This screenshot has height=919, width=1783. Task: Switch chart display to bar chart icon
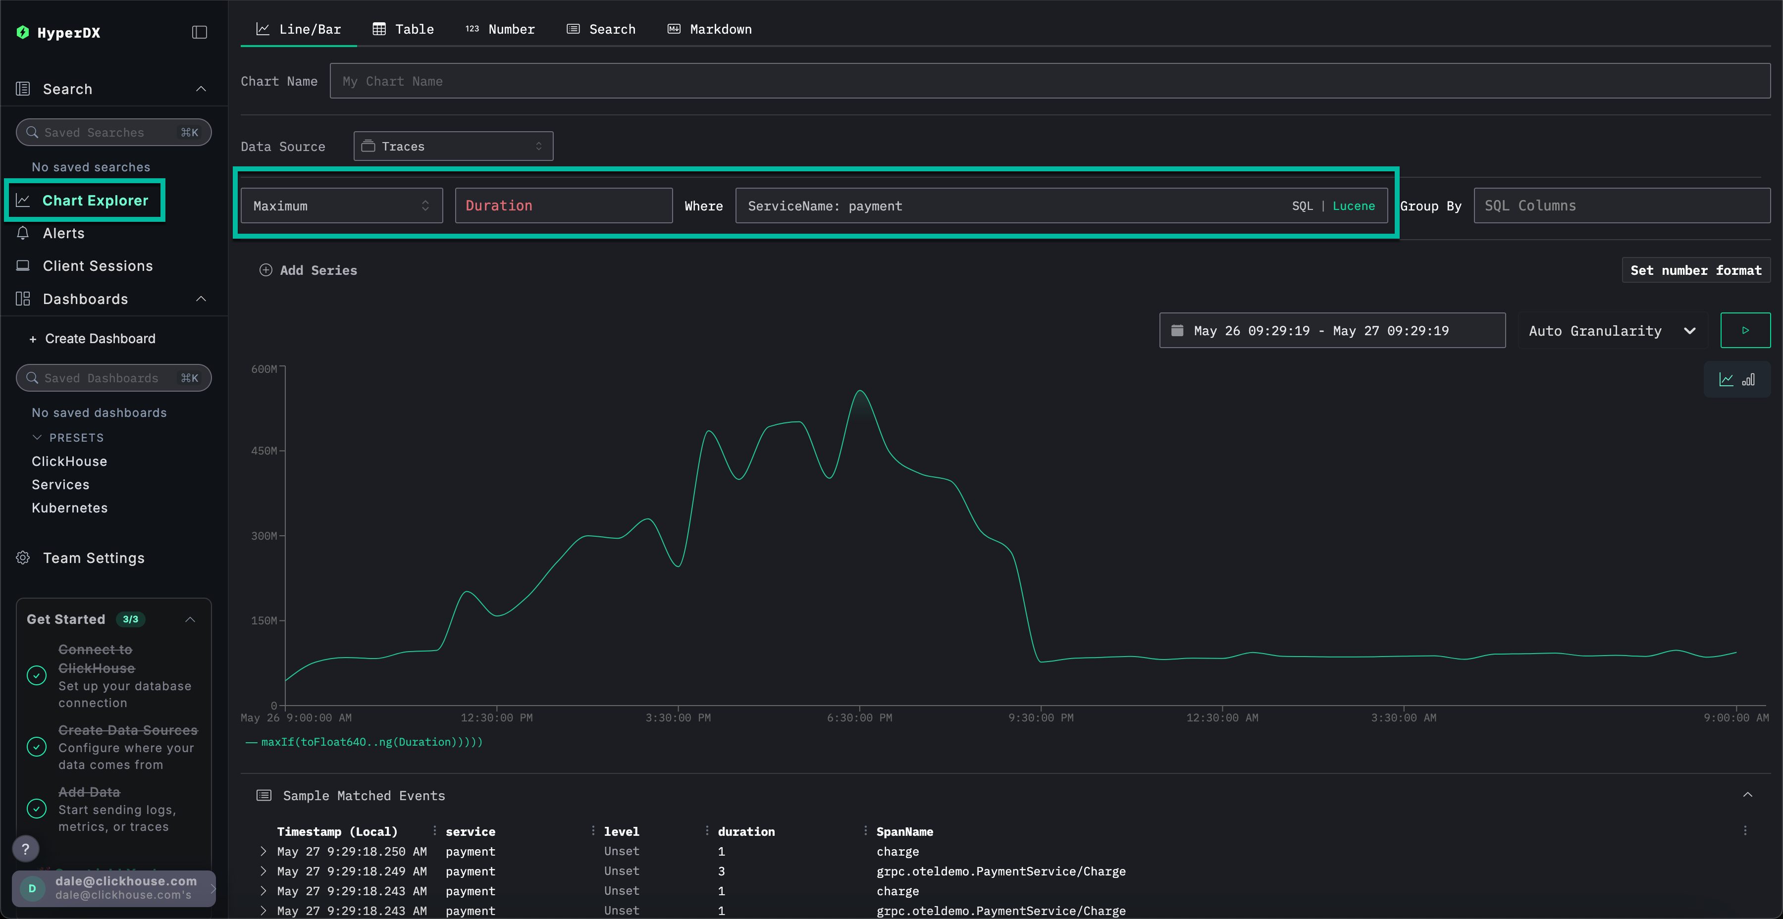(x=1748, y=379)
